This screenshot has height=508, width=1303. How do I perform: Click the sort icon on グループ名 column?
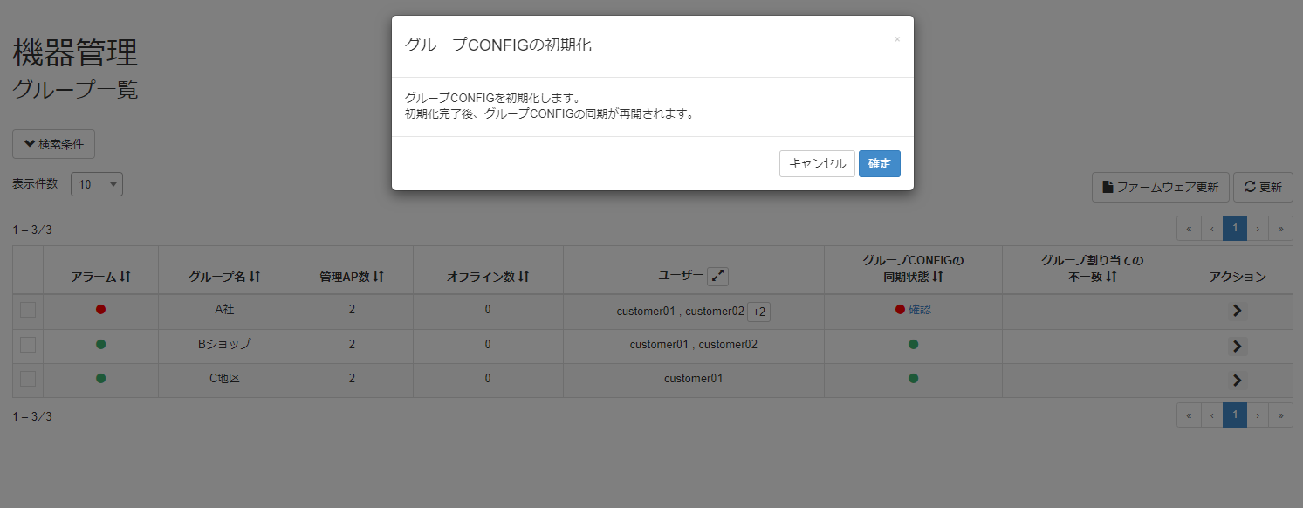click(x=255, y=274)
